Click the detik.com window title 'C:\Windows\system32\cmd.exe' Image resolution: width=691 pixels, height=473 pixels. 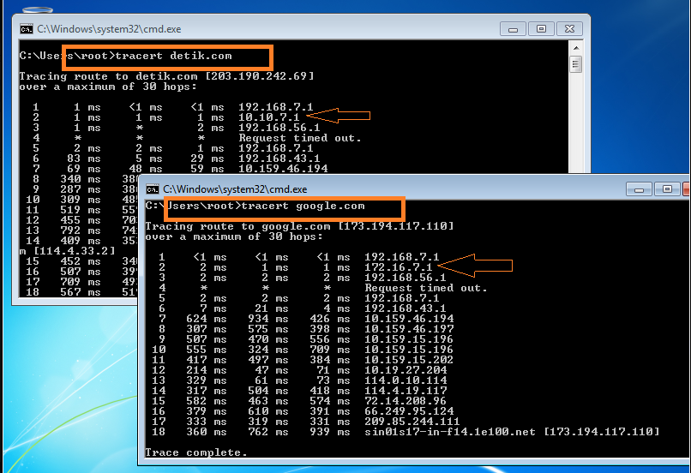(x=109, y=29)
